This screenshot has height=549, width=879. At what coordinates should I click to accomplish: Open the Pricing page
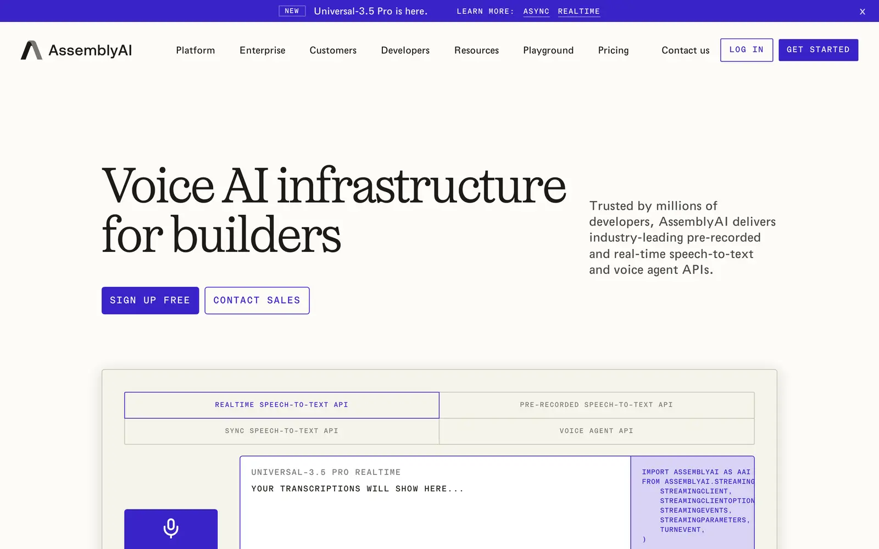613,50
